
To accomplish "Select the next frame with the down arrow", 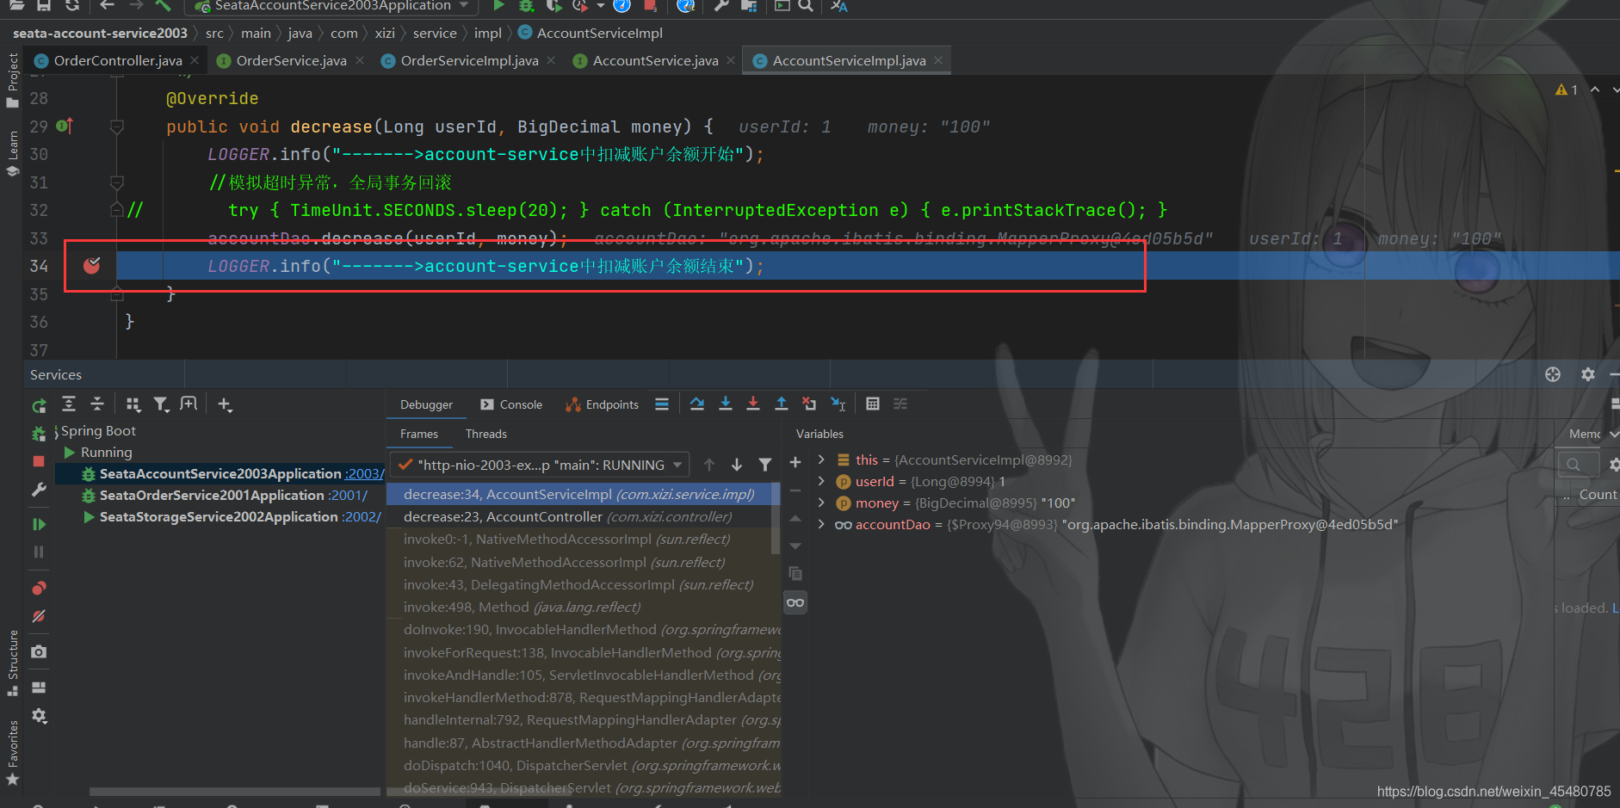I will click(737, 465).
